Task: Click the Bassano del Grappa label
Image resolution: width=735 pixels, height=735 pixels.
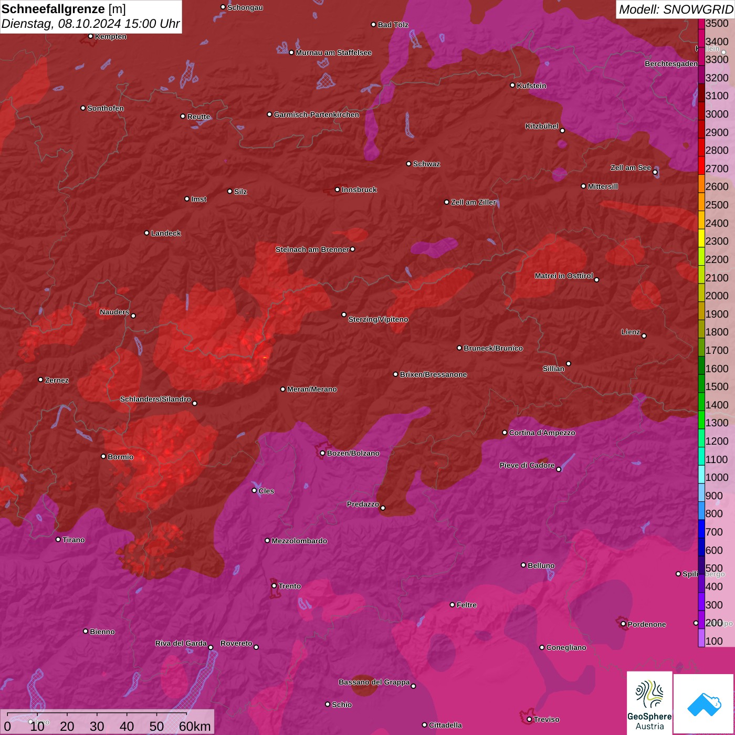Action: 374,682
